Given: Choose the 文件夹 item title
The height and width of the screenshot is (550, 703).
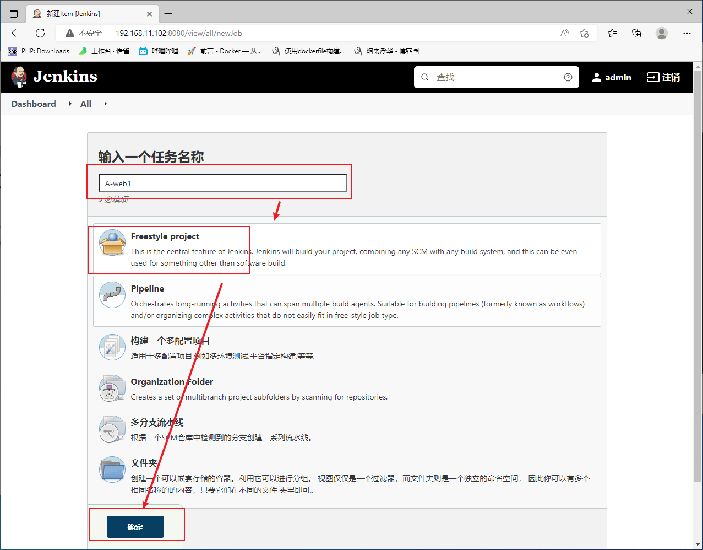Looking at the screenshot, I should click(x=144, y=463).
